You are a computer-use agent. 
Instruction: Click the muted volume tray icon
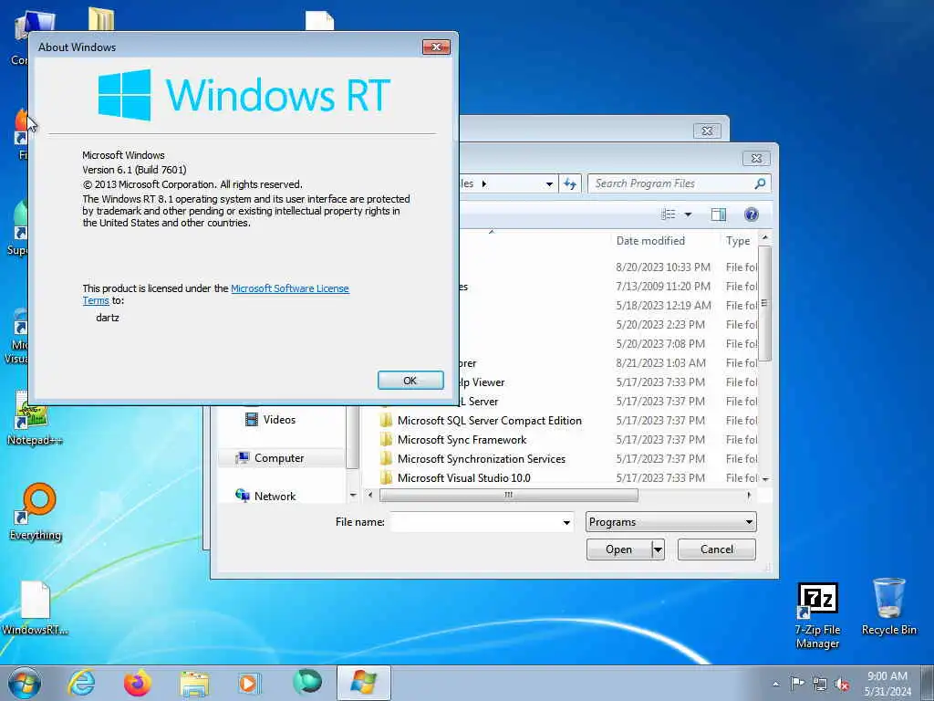pos(842,684)
